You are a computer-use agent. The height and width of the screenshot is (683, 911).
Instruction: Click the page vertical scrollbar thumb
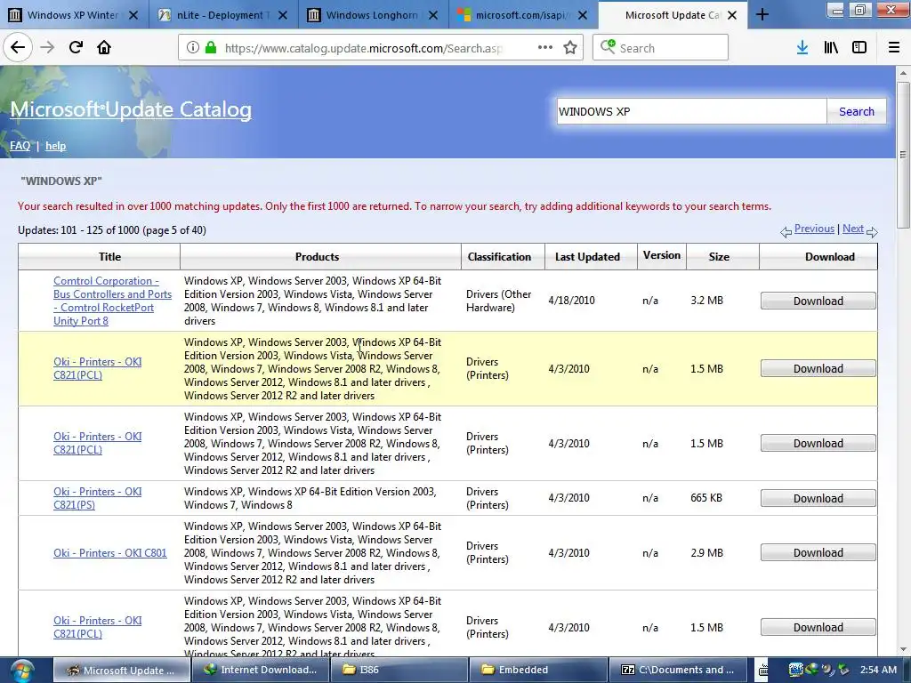pos(903,155)
